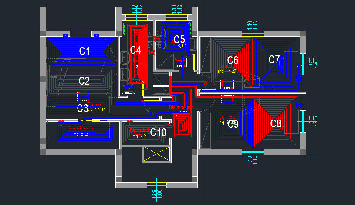Click the C5 blue spiral loop label
The width and height of the screenshot is (355, 205).
179,39
